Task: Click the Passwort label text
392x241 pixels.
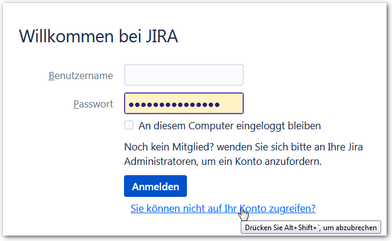Action: (x=93, y=104)
